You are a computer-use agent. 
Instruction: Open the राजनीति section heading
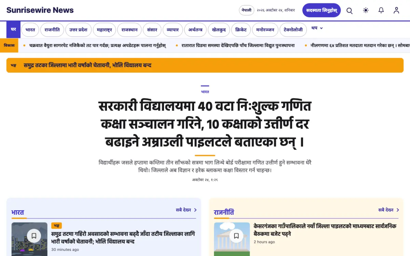tap(224, 213)
